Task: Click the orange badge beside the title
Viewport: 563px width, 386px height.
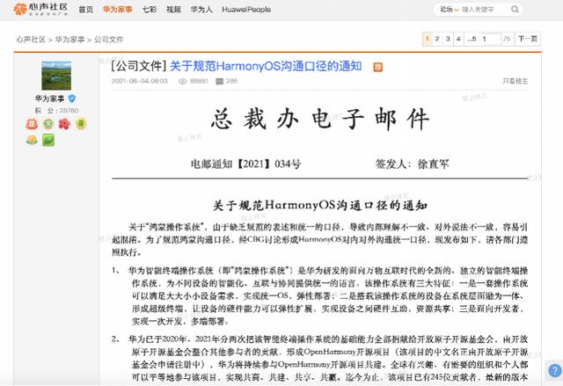Action: click(x=377, y=67)
